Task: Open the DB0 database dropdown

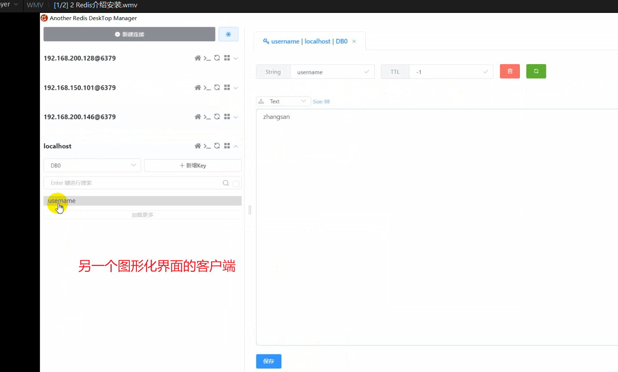Action: [92, 166]
